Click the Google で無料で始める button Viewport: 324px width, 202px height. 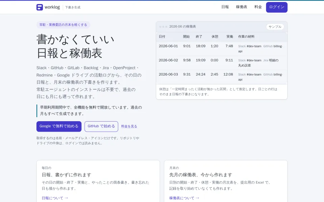(59, 126)
